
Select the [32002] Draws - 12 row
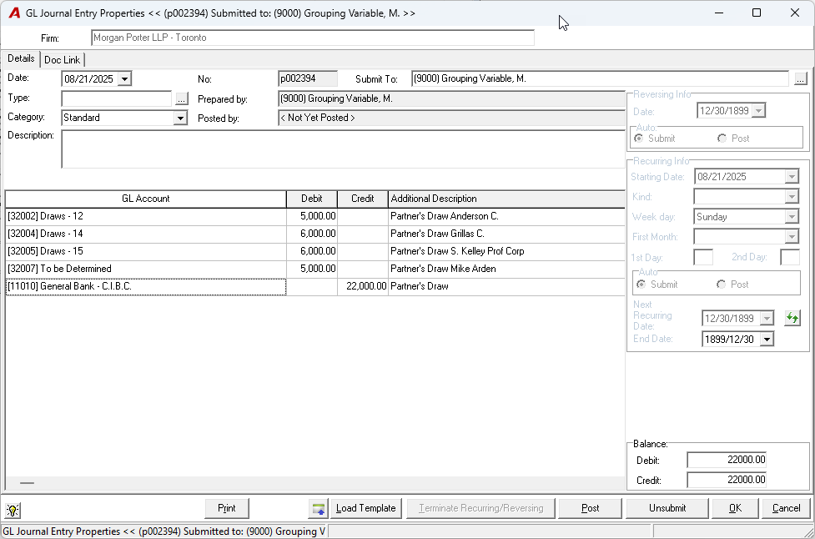315,216
